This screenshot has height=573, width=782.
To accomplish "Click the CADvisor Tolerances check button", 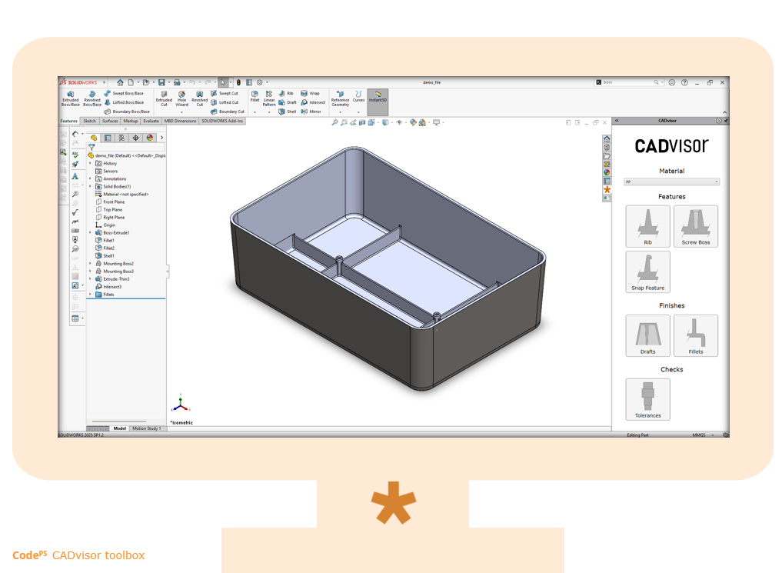I will (648, 399).
